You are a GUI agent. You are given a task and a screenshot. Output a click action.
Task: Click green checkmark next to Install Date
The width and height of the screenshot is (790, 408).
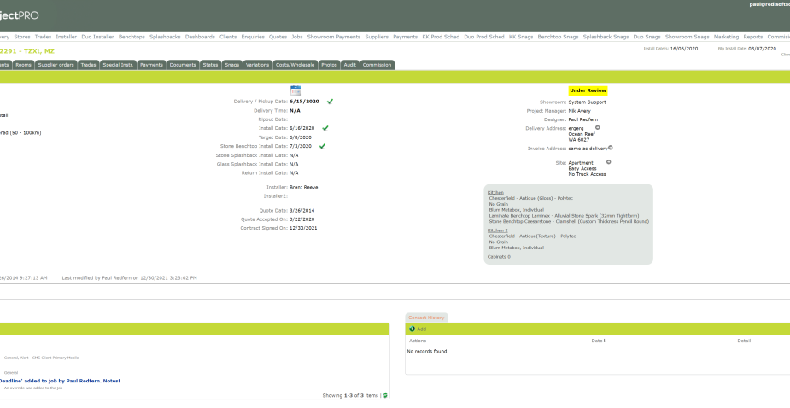click(325, 128)
